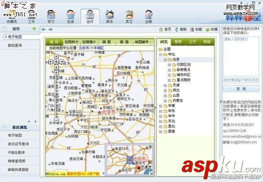Screen dimensions: 263x182
Task: Collapse the overview minimap corner arrow
Action: tap(151, 173)
